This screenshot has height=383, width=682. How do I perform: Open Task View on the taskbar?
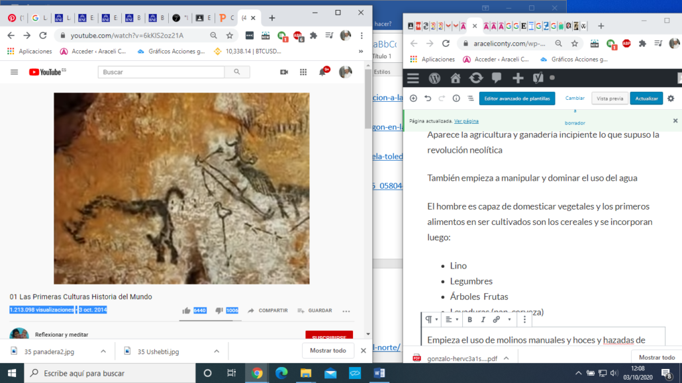point(231,373)
